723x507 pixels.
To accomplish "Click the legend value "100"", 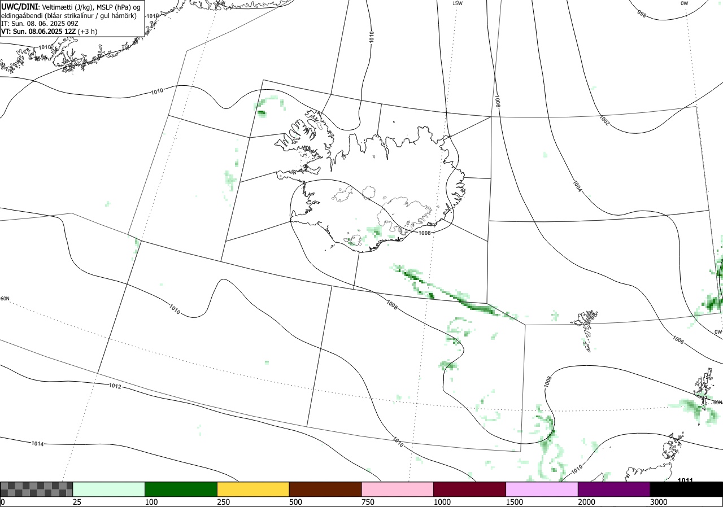I will click(151, 502).
